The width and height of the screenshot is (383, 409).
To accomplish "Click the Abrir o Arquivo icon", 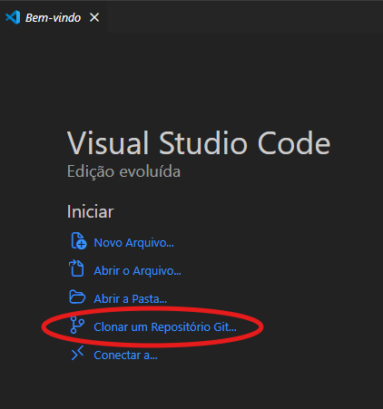I will pos(76,268).
